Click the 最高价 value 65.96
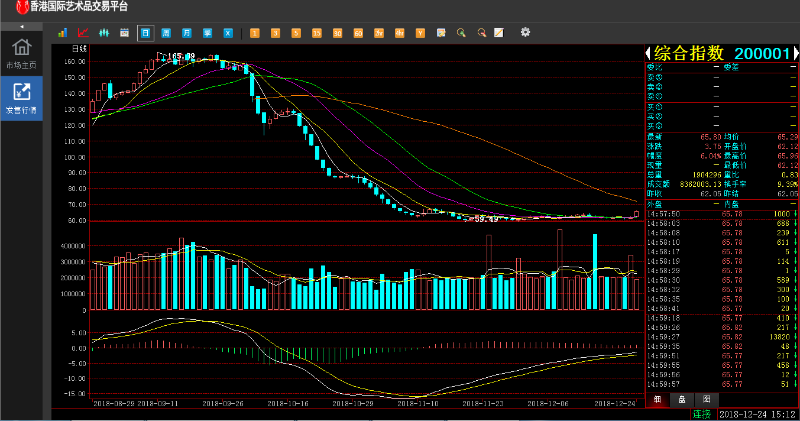This screenshot has height=421, width=800. (788, 156)
